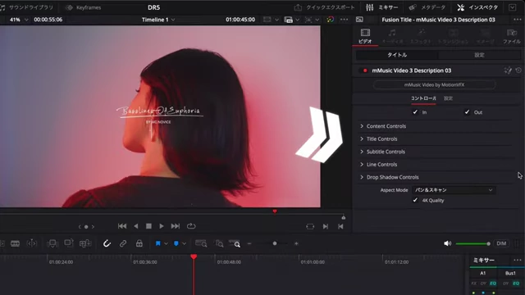The width and height of the screenshot is (525, 295).
Task: Toggle the position lock icon
Action: point(139,243)
